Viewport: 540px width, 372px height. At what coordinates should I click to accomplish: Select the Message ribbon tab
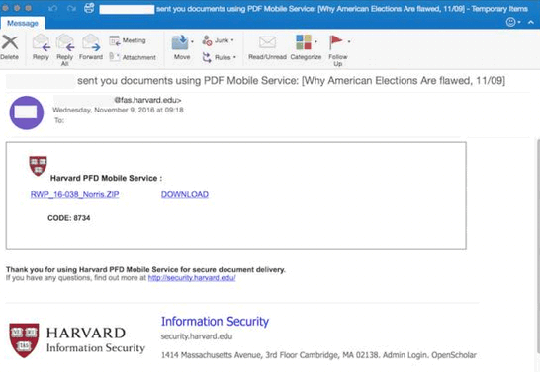click(23, 23)
